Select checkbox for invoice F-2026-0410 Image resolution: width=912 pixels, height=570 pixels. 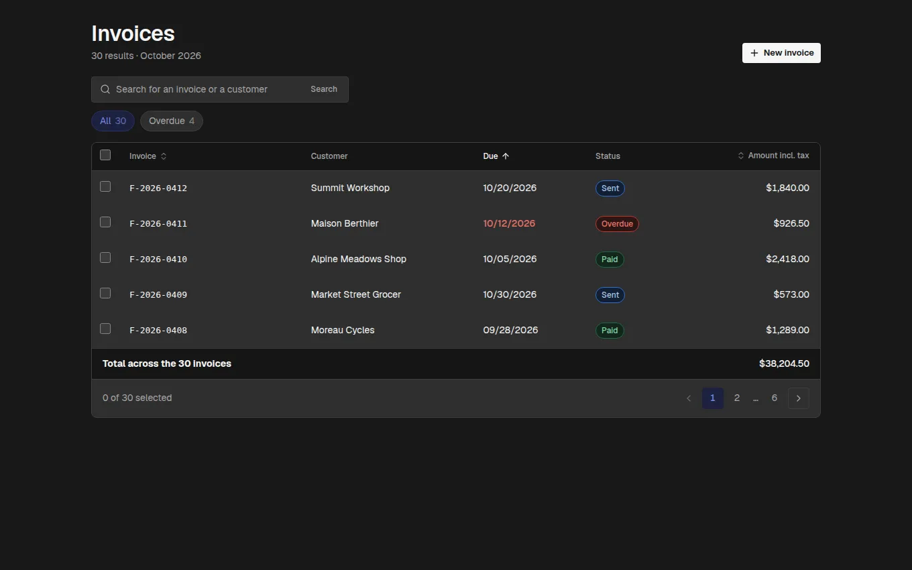point(105,258)
